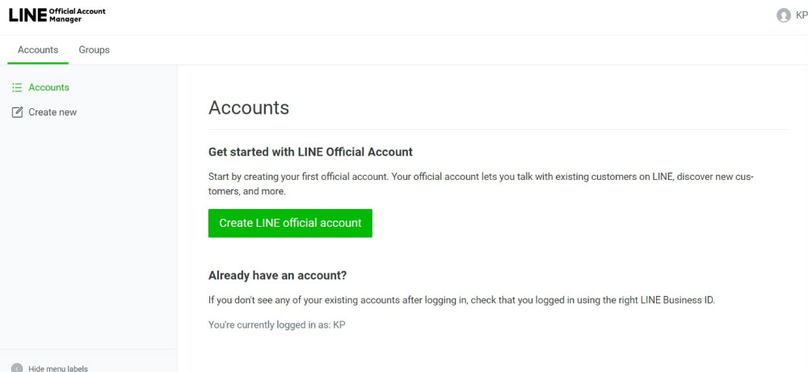This screenshot has height=372, width=808.
Task: Click the LINE Business ID help paragraph
Action: (461, 300)
